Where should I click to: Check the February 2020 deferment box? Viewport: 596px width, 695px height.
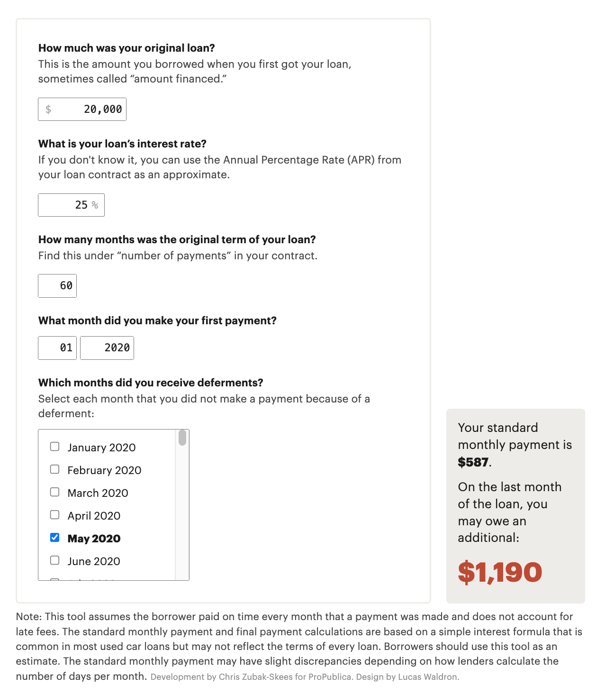pos(55,469)
